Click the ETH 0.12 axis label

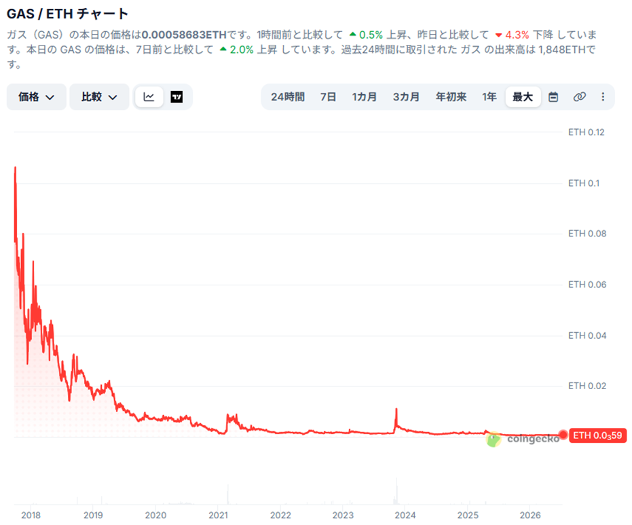pos(587,132)
